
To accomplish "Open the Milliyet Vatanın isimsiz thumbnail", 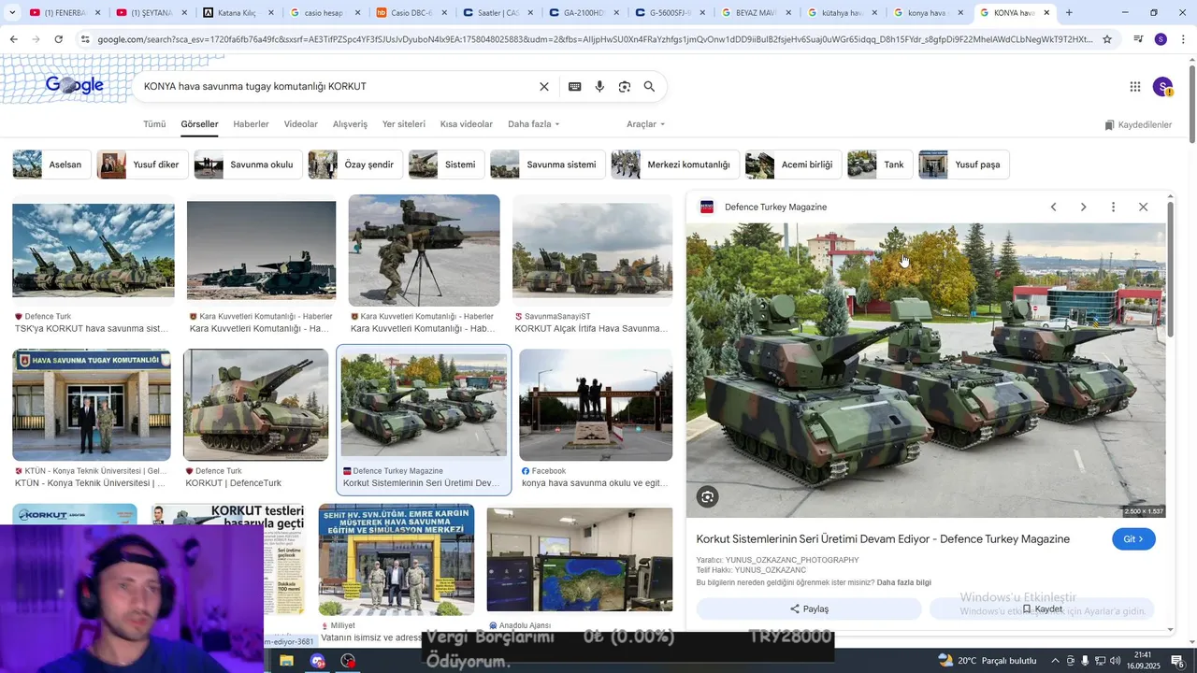I will click(x=397, y=560).
